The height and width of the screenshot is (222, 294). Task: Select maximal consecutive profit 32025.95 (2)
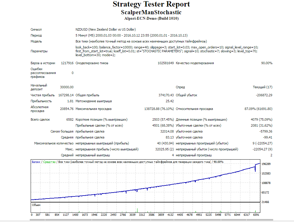165,149
